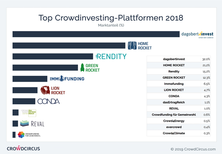Screen dimensions: 222x154
Task: Click the evercrowd table entry
Action: pos(174,127)
